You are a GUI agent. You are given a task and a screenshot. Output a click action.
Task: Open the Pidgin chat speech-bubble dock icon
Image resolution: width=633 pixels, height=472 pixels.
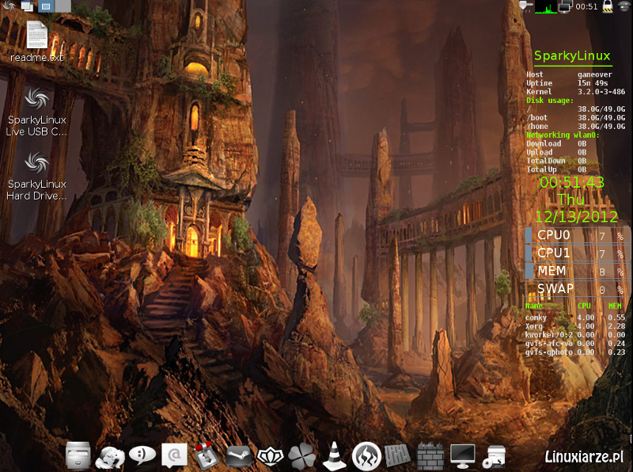coord(140,455)
